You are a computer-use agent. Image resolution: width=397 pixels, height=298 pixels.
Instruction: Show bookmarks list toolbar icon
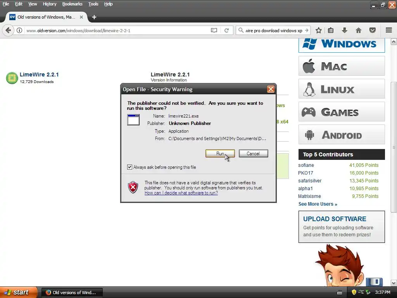point(331,30)
